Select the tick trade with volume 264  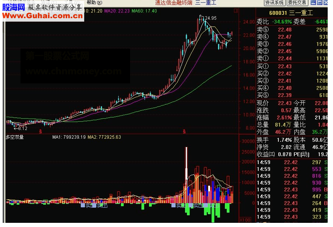point(292,203)
